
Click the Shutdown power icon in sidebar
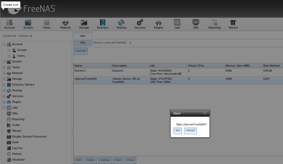coord(9,160)
